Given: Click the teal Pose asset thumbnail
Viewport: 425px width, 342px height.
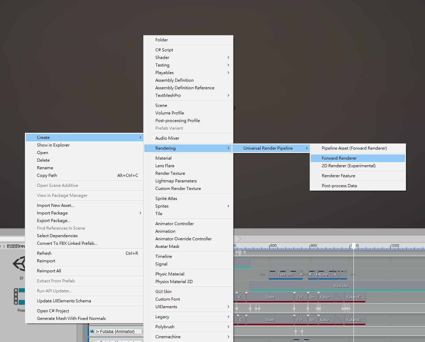Looking at the screenshot, I should click(20, 296).
